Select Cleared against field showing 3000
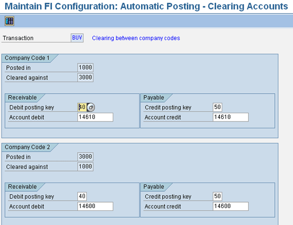This screenshot has height=225, width=293. point(85,78)
